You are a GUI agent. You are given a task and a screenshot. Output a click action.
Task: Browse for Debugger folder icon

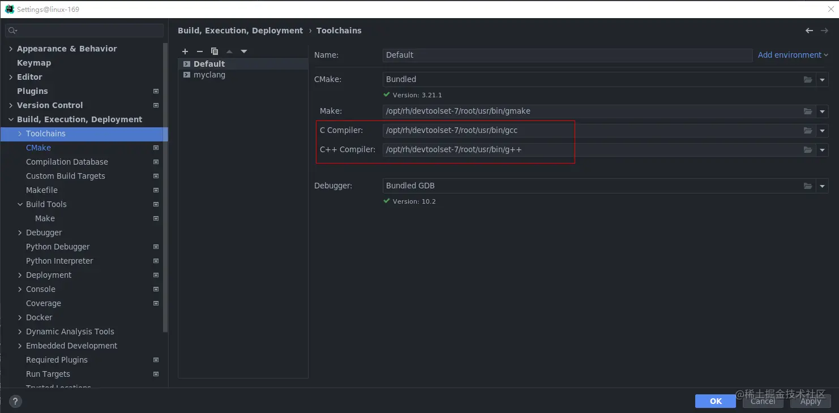(x=808, y=186)
